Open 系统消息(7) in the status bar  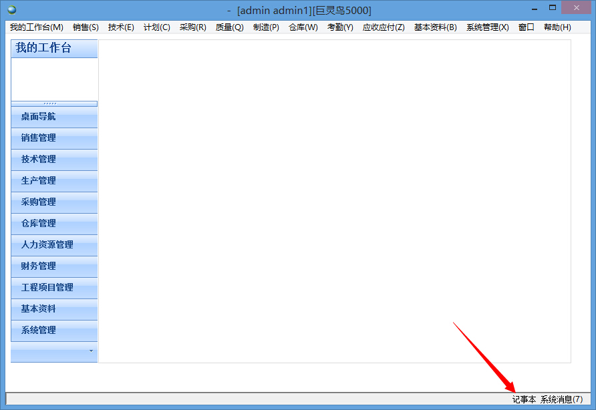click(561, 399)
